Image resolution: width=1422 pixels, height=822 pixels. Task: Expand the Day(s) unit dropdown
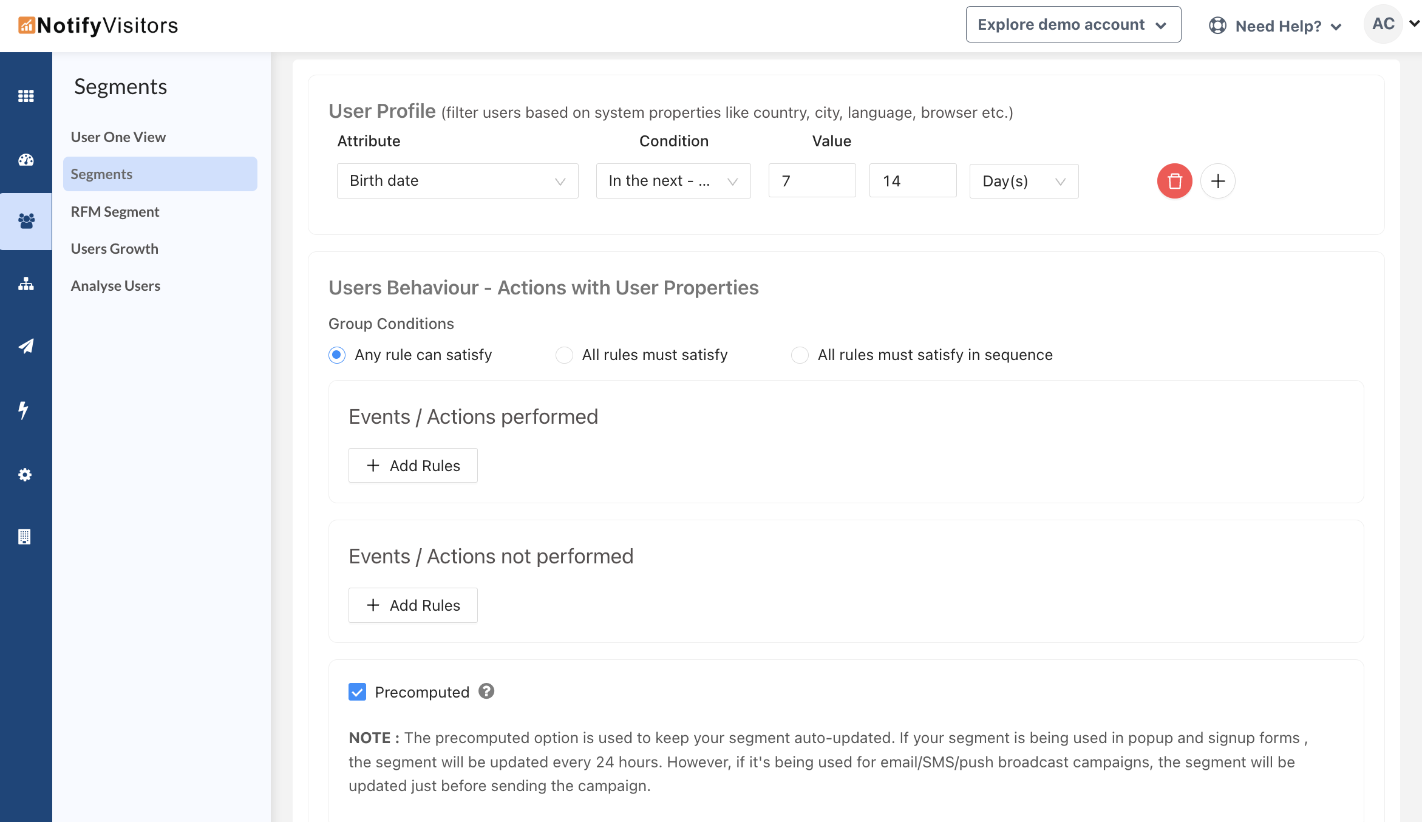(1023, 181)
